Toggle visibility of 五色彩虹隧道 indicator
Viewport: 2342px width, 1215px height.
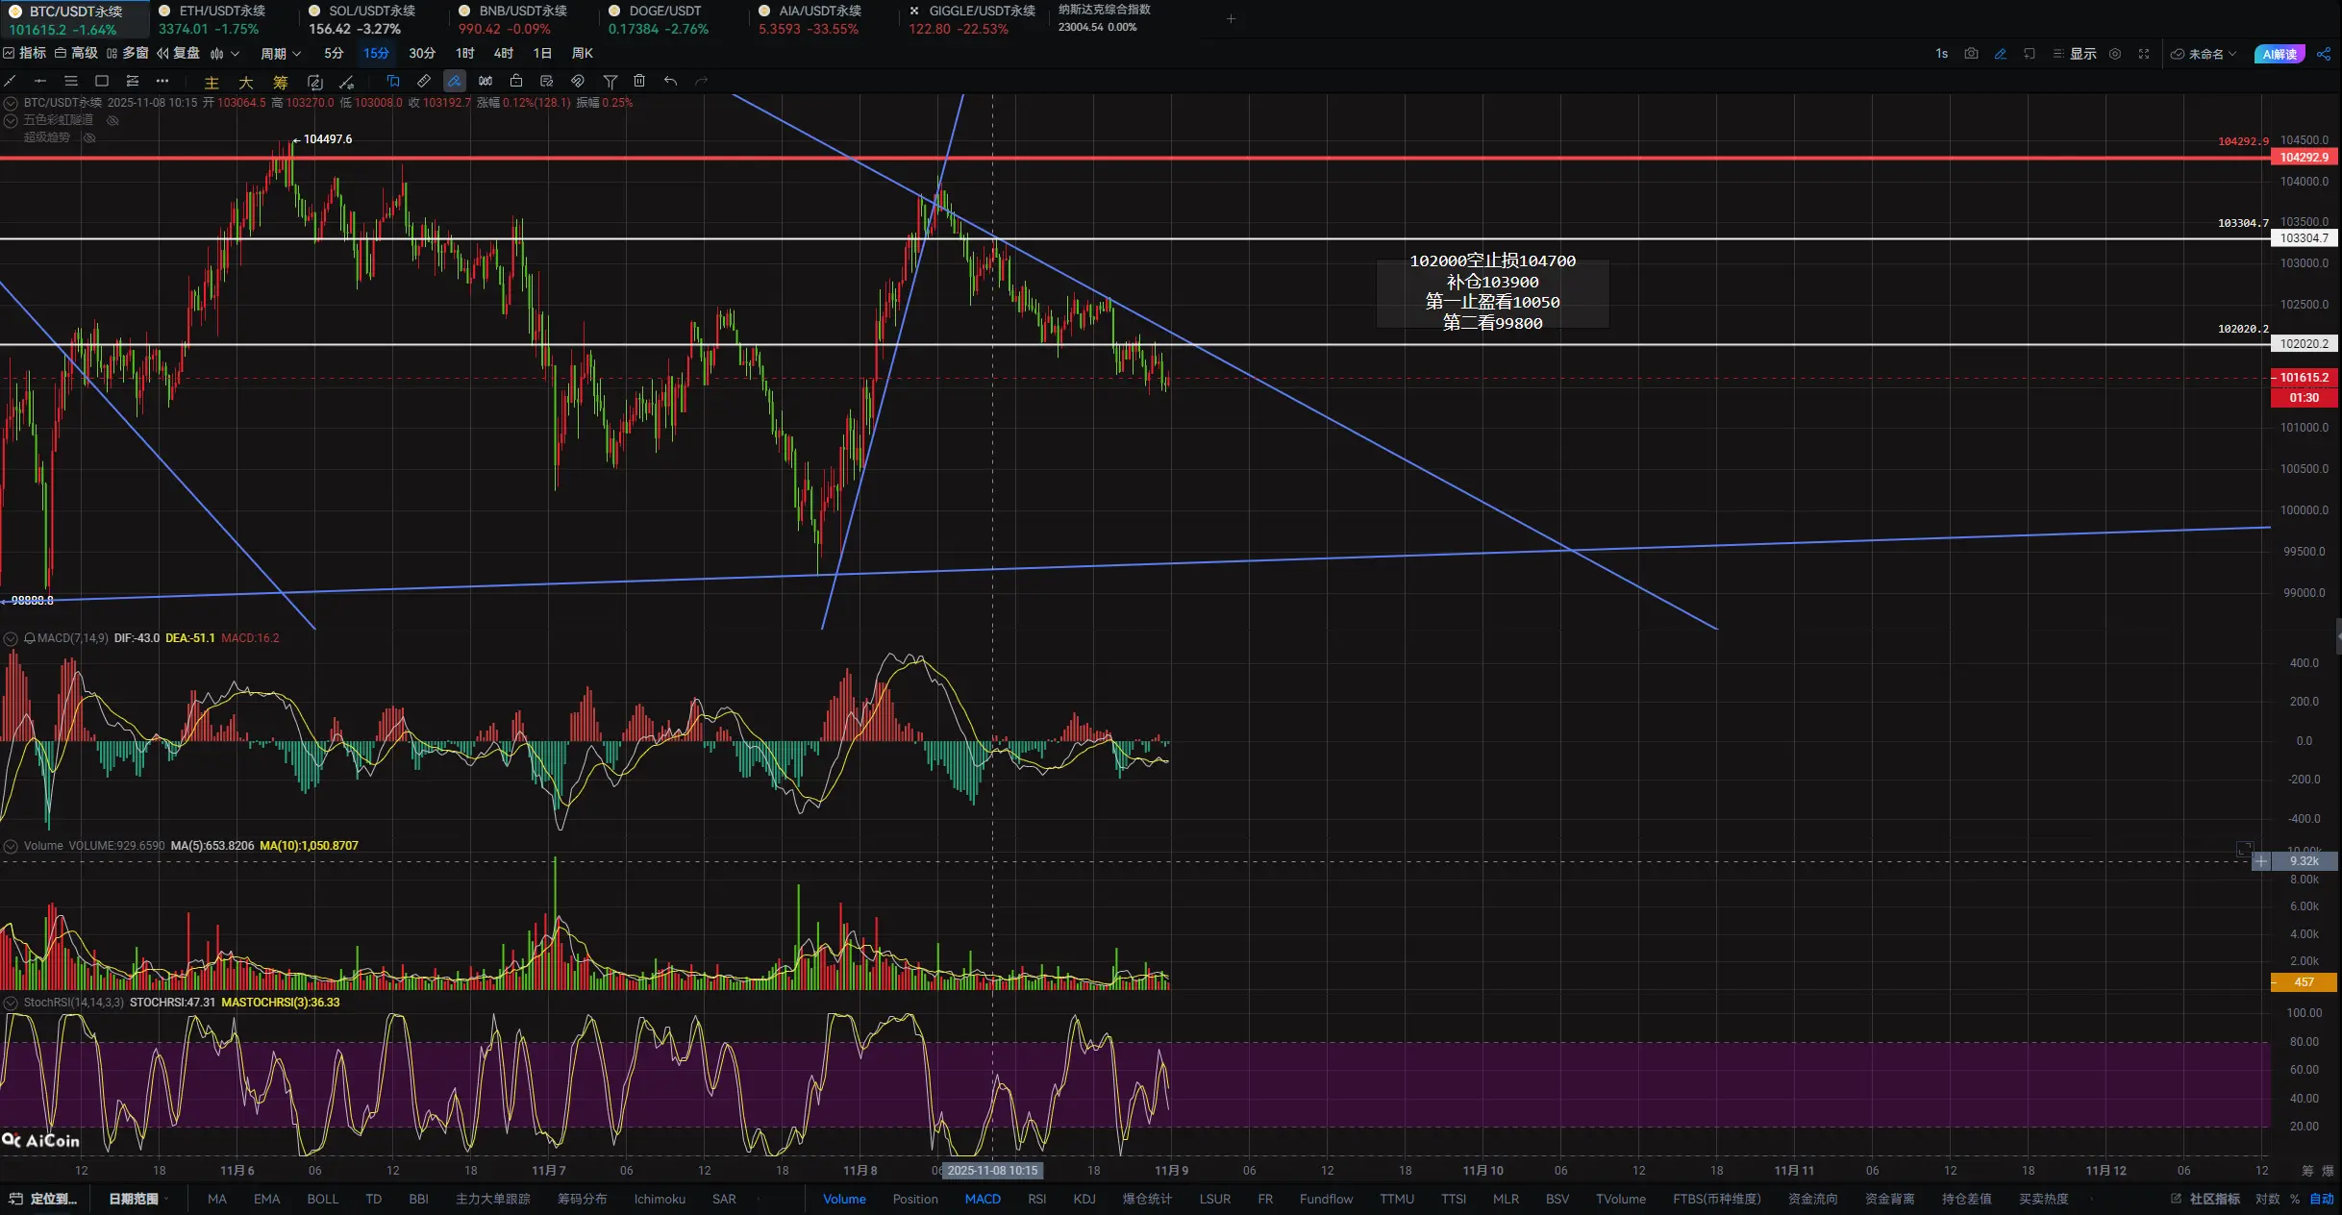112,120
